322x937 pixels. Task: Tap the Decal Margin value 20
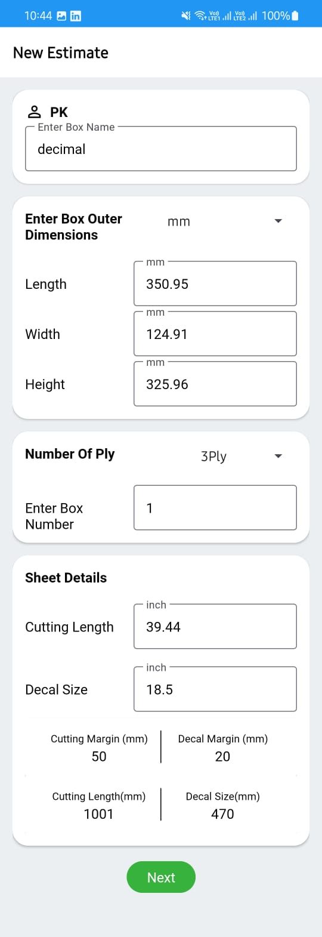coord(222,756)
